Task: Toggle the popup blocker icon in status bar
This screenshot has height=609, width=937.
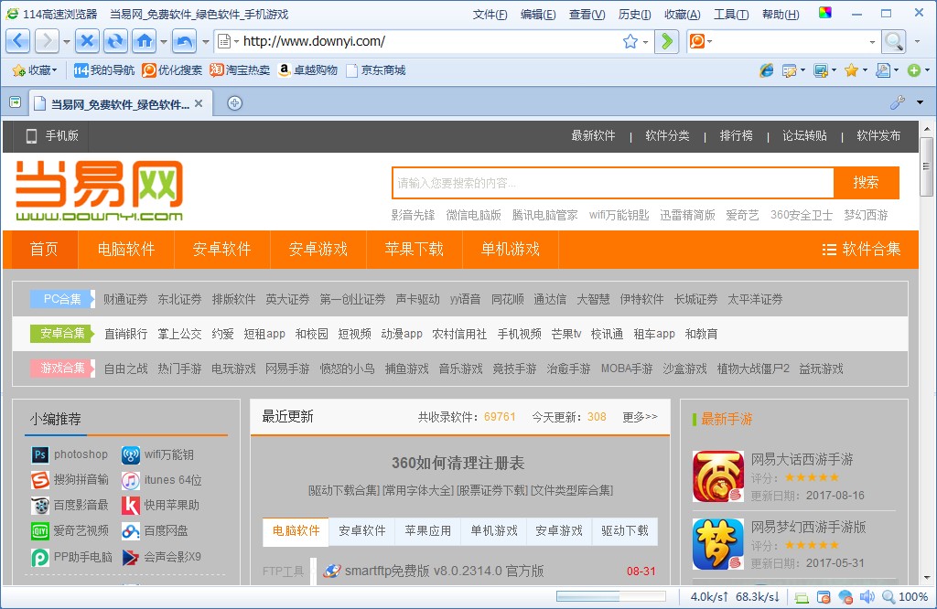Action: [824, 597]
